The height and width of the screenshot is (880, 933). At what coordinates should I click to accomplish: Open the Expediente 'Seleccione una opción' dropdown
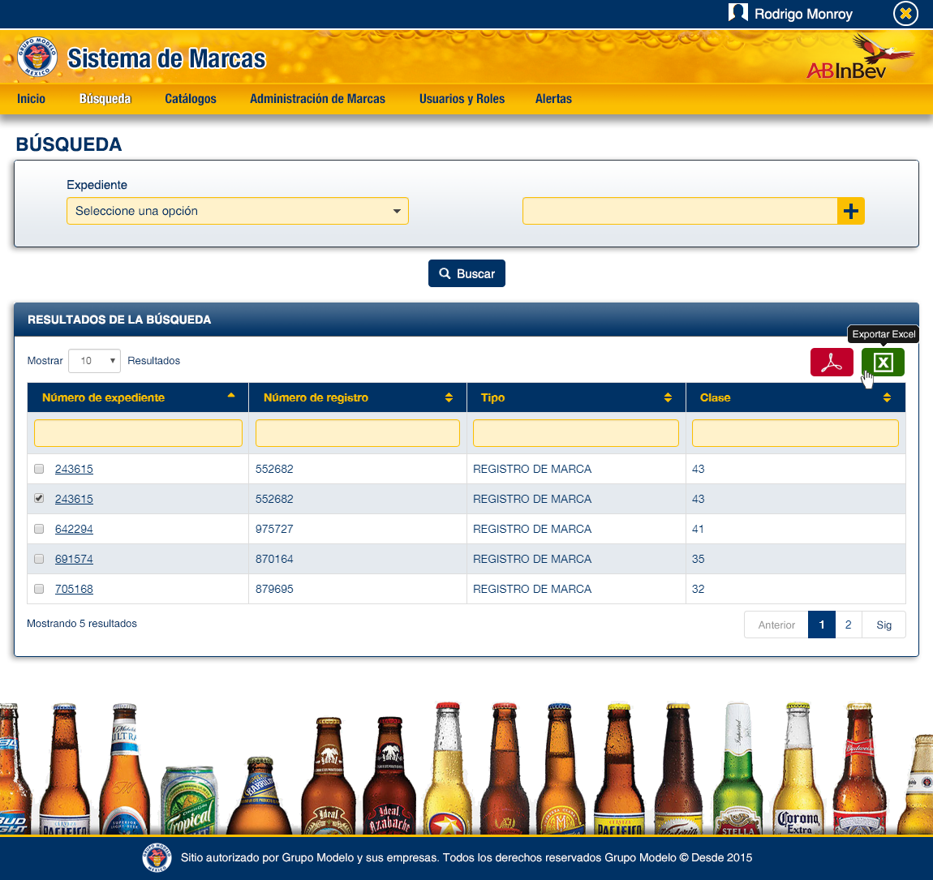point(237,211)
